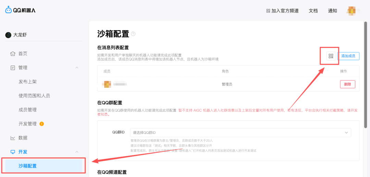Open the 请选择QQ群ID dropdown
The width and height of the screenshot is (370, 177).
(x=241, y=133)
